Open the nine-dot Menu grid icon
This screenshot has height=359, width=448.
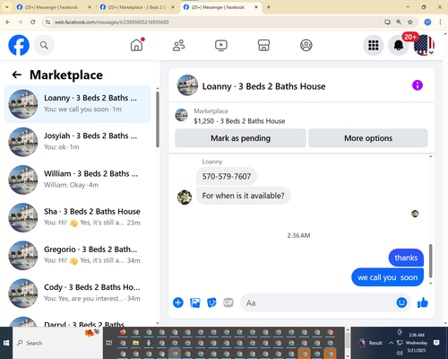coord(374,46)
